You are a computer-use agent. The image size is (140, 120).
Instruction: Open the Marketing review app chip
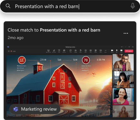click(35, 109)
